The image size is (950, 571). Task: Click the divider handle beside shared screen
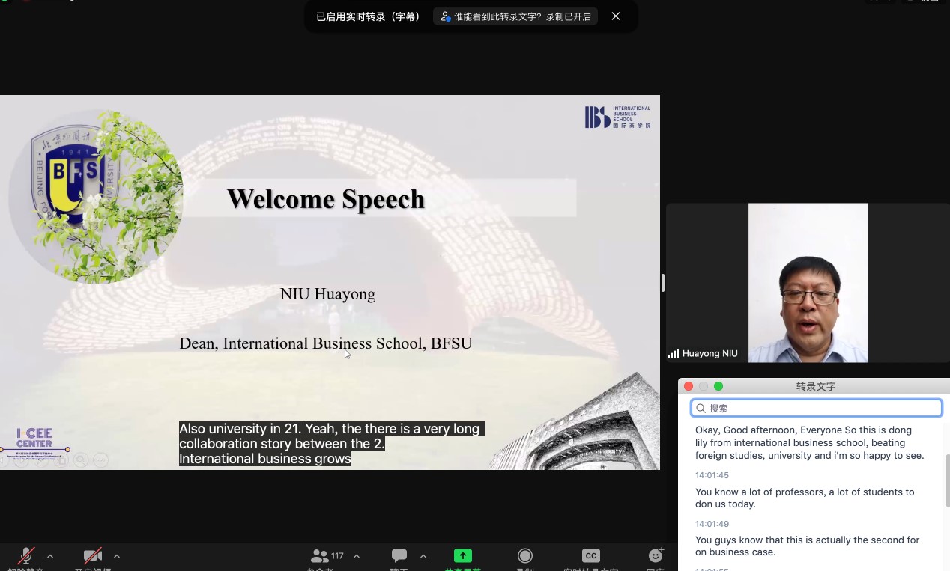pos(663,283)
